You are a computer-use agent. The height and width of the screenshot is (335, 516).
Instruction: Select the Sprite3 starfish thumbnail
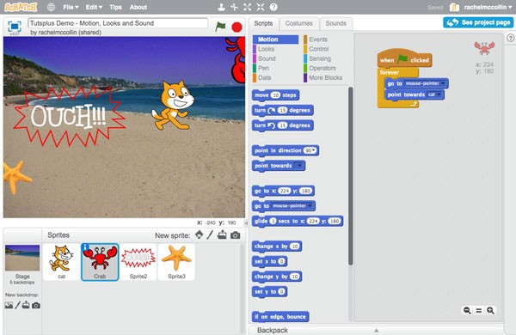(176, 262)
